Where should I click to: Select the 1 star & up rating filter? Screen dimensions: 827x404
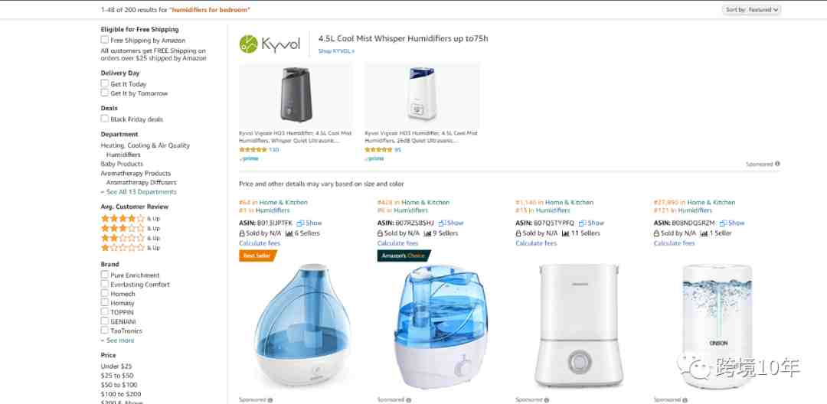click(130, 248)
